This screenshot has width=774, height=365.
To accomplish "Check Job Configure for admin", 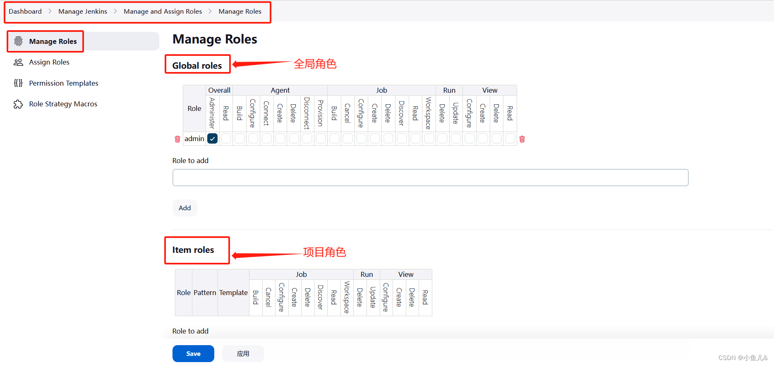I will 361,139.
